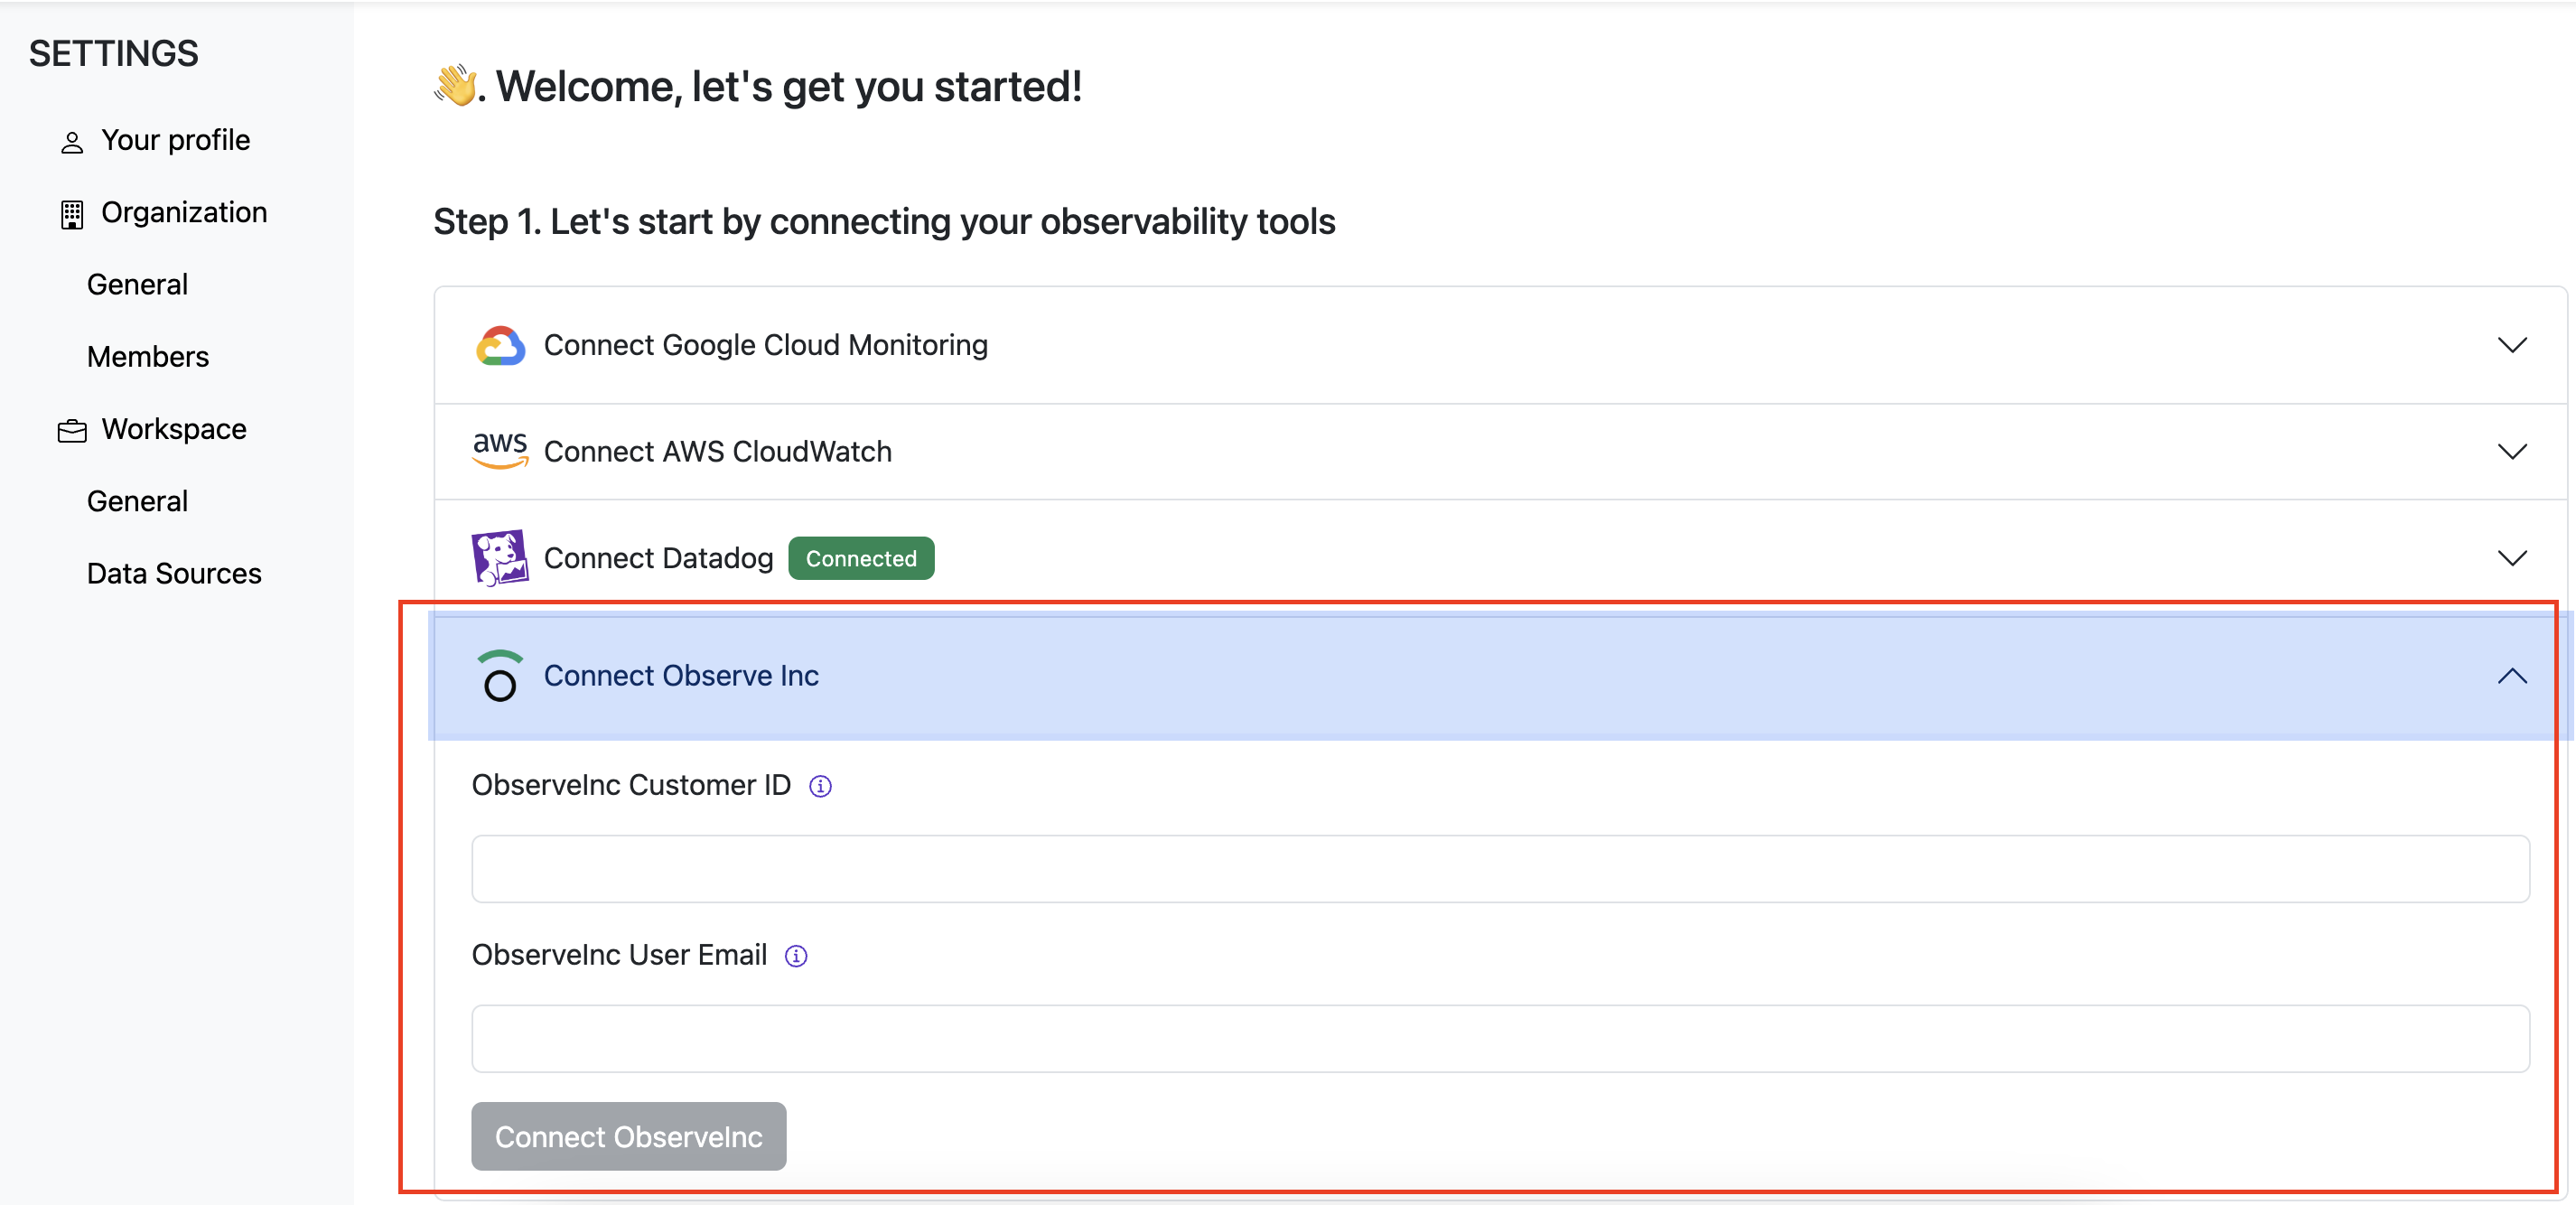Viewport: 2576px width, 1205px height.
Task: Open Members under Organization
Action: (x=148, y=356)
